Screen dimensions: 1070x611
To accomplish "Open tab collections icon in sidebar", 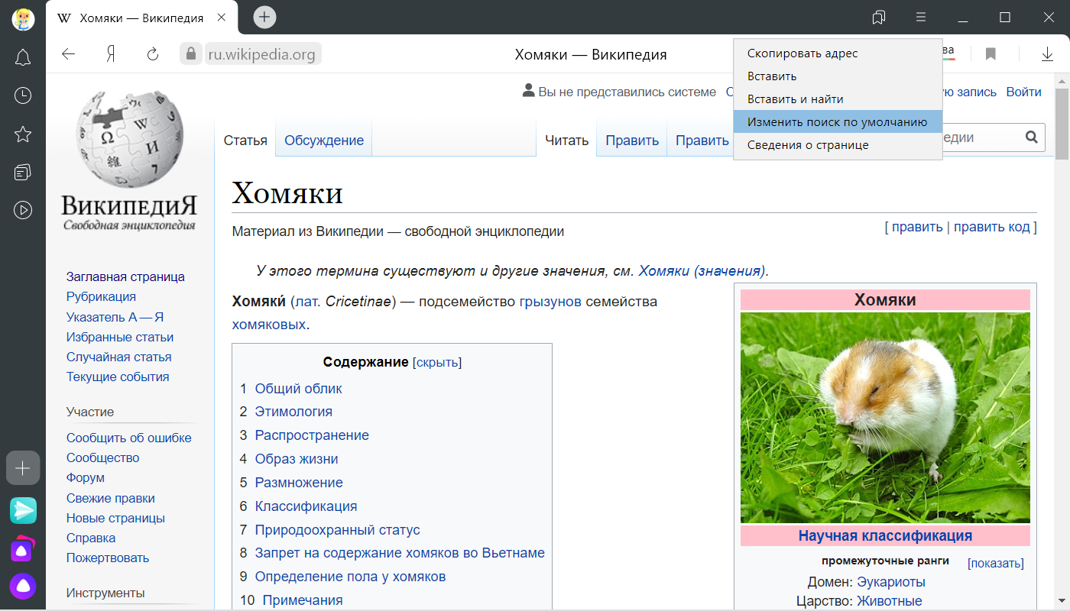I will (23, 172).
